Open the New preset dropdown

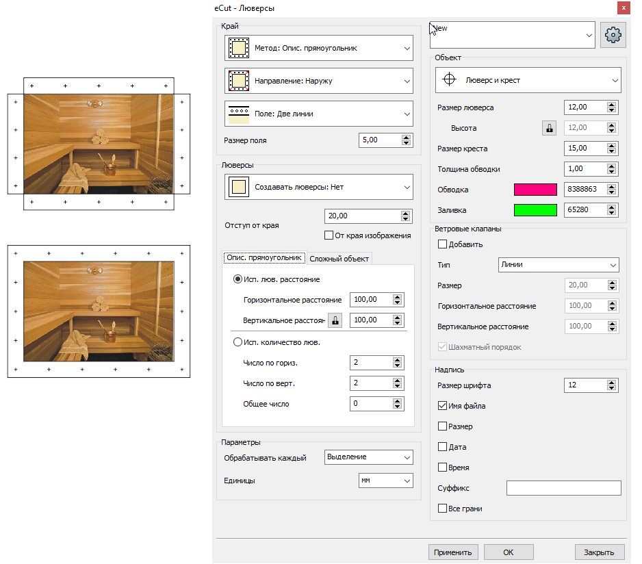(x=512, y=35)
